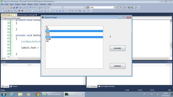The width and height of the screenshot is (173, 97).
Task: Select list item 345
Action: (74, 41)
